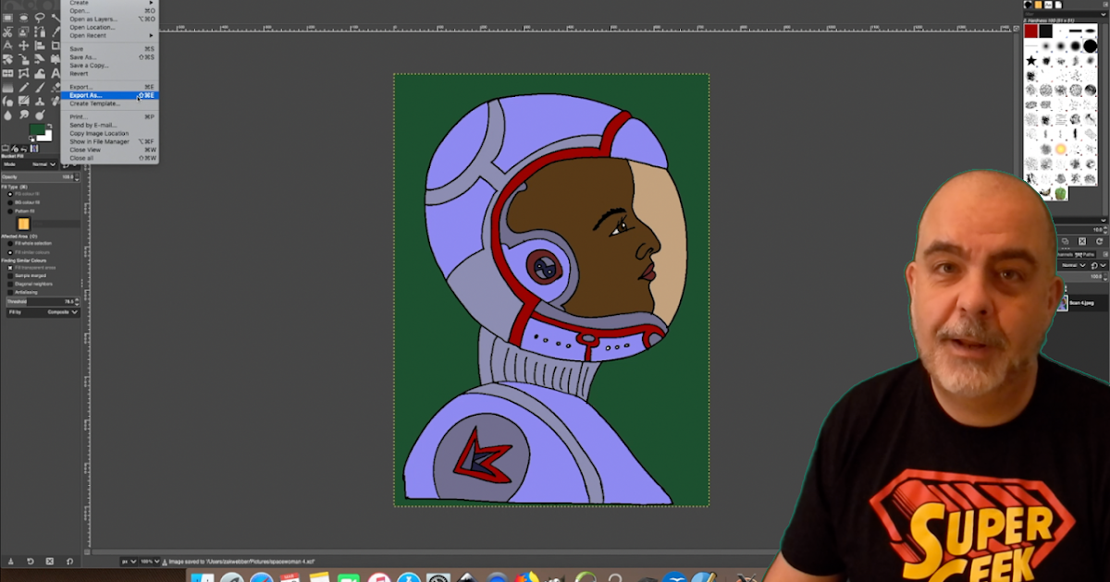
Task: Toggle Sample merged checkbox
Action: click(x=10, y=275)
